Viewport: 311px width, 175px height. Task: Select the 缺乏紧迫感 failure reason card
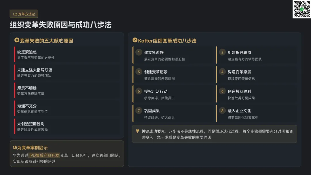click(x=67, y=55)
